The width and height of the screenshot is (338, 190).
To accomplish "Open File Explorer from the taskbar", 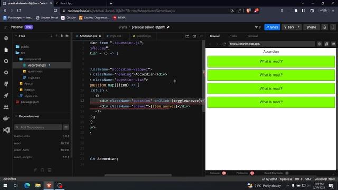I will (38, 185).
